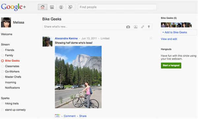198x119 pixels.
Task: Open post options dropdown arrow
Action: click(151, 38)
